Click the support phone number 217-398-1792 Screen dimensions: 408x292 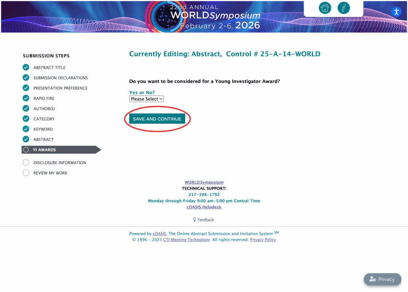pos(204,195)
